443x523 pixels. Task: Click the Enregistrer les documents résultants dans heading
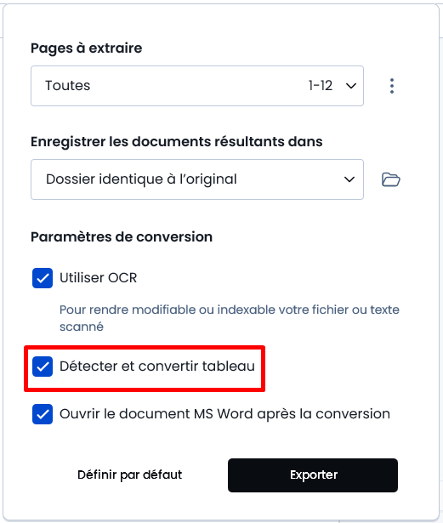(177, 141)
